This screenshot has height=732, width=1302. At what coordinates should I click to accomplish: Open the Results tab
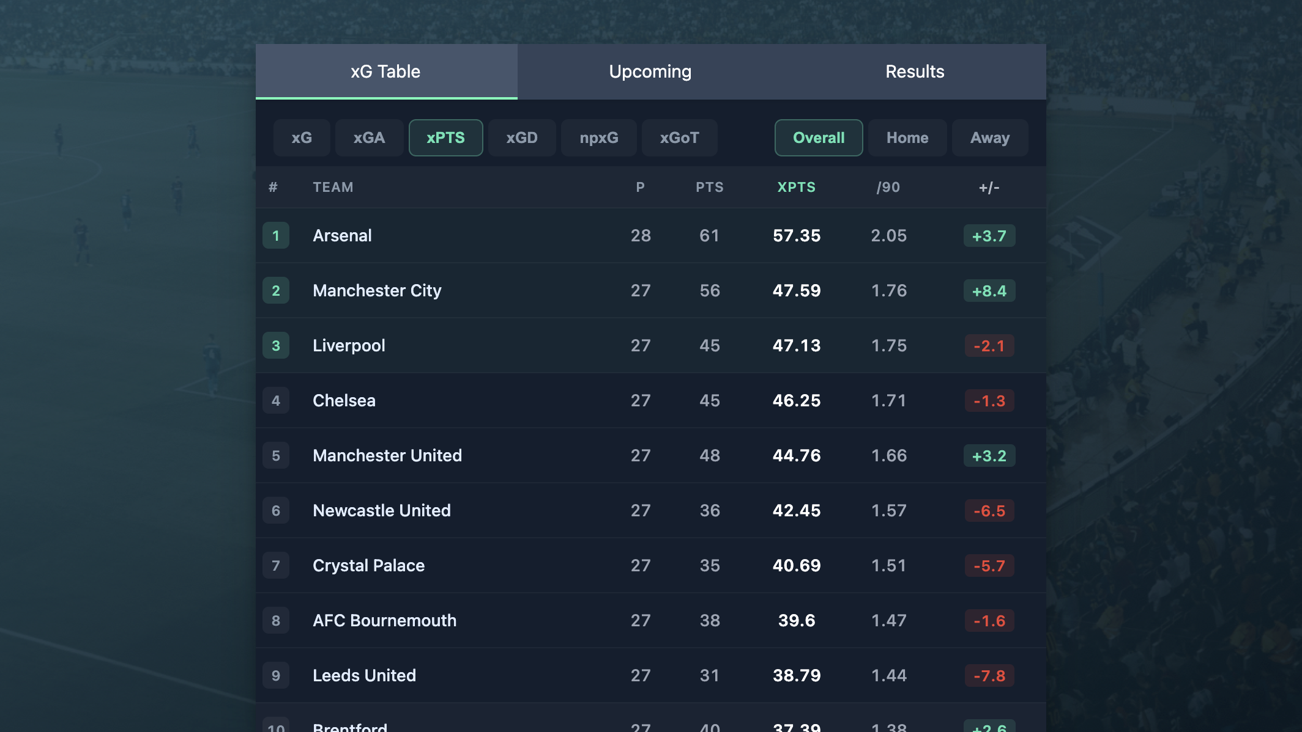tap(915, 71)
